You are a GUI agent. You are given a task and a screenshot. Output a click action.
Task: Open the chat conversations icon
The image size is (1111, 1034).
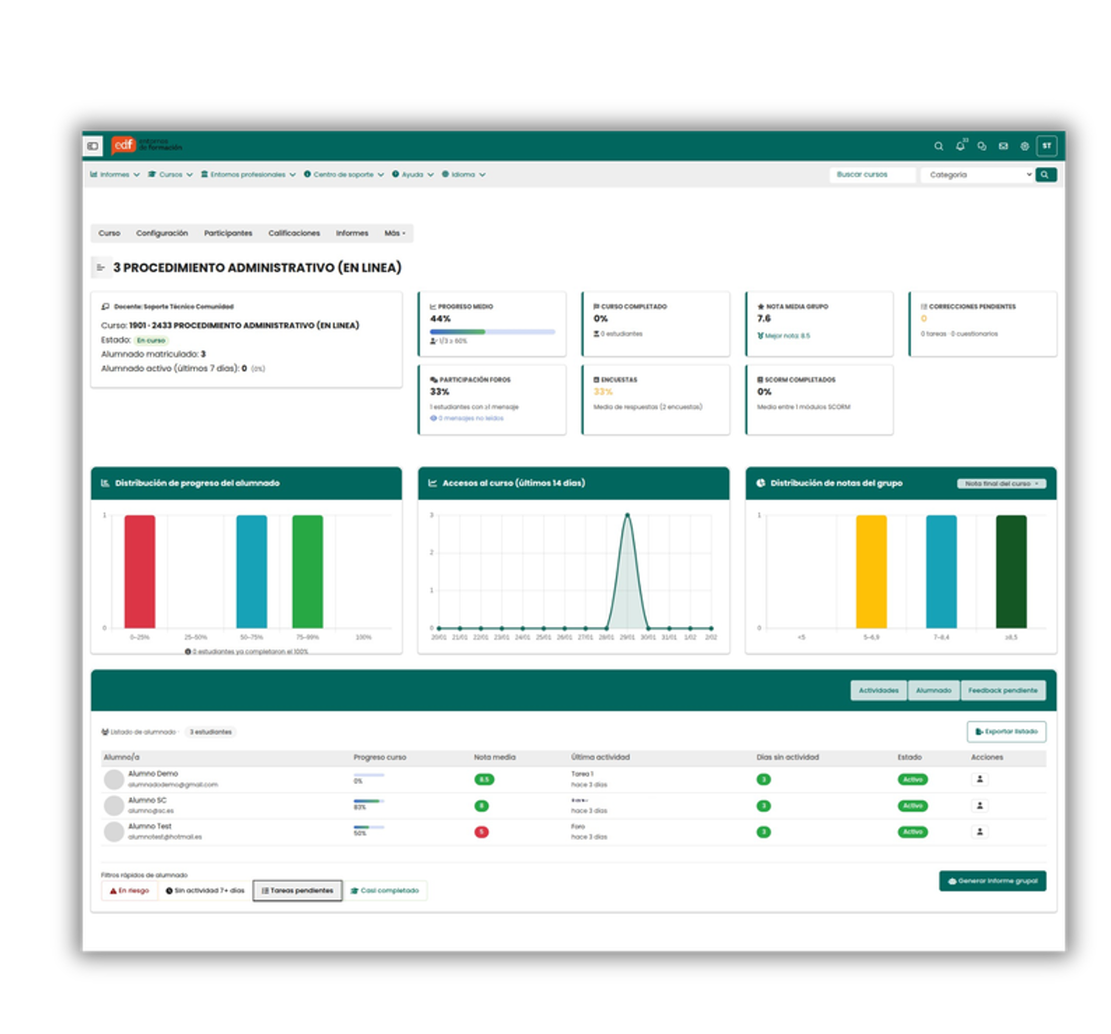(x=981, y=146)
